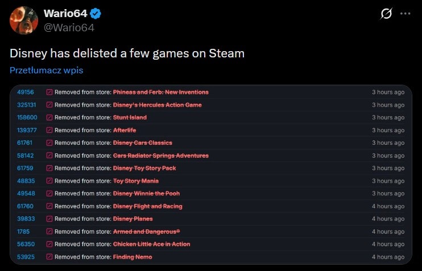Click the Wario64 display name
Screen dimensions: 422x271
65,14
